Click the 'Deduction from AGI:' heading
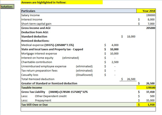 35,32
